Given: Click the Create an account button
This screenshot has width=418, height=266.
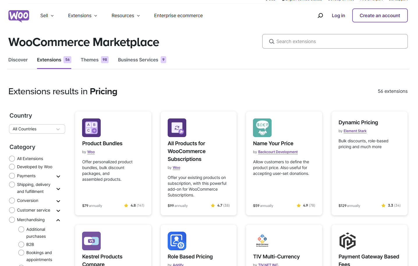Looking at the screenshot, I should pyautogui.click(x=380, y=15).
